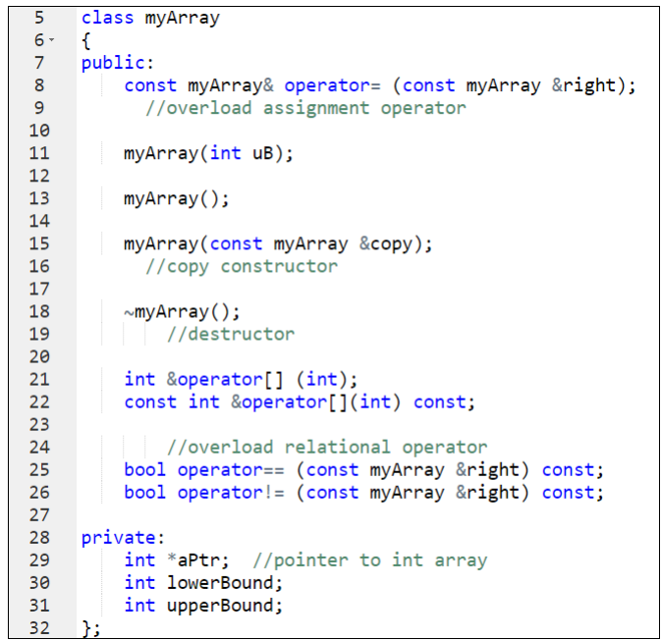Click line number 18 in the gutter
This screenshot has height=640, width=661.
click(x=39, y=312)
